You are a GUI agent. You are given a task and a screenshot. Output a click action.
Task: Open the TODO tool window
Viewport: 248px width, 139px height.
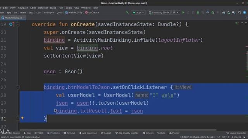39,133
